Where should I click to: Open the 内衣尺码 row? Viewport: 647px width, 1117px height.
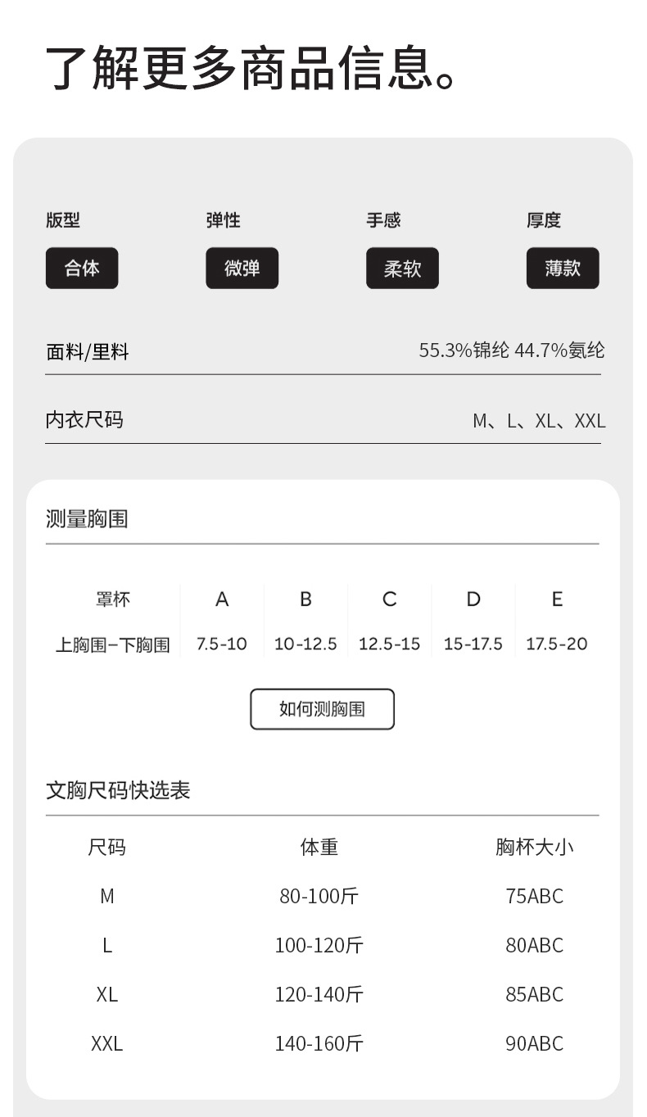click(84, 420)
